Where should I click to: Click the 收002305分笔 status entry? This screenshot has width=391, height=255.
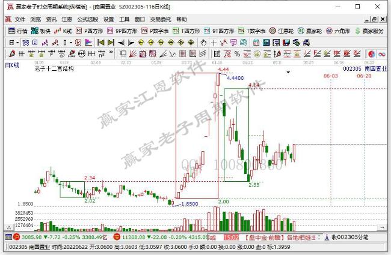tap(349, 238)
